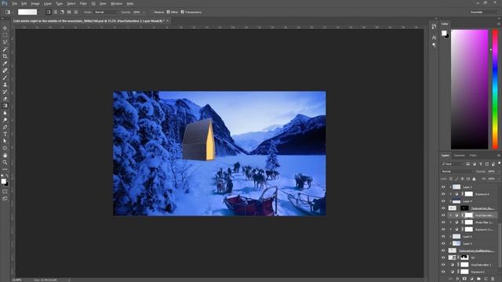Select the Ellipse shape tool

click(x=5, y=148)
